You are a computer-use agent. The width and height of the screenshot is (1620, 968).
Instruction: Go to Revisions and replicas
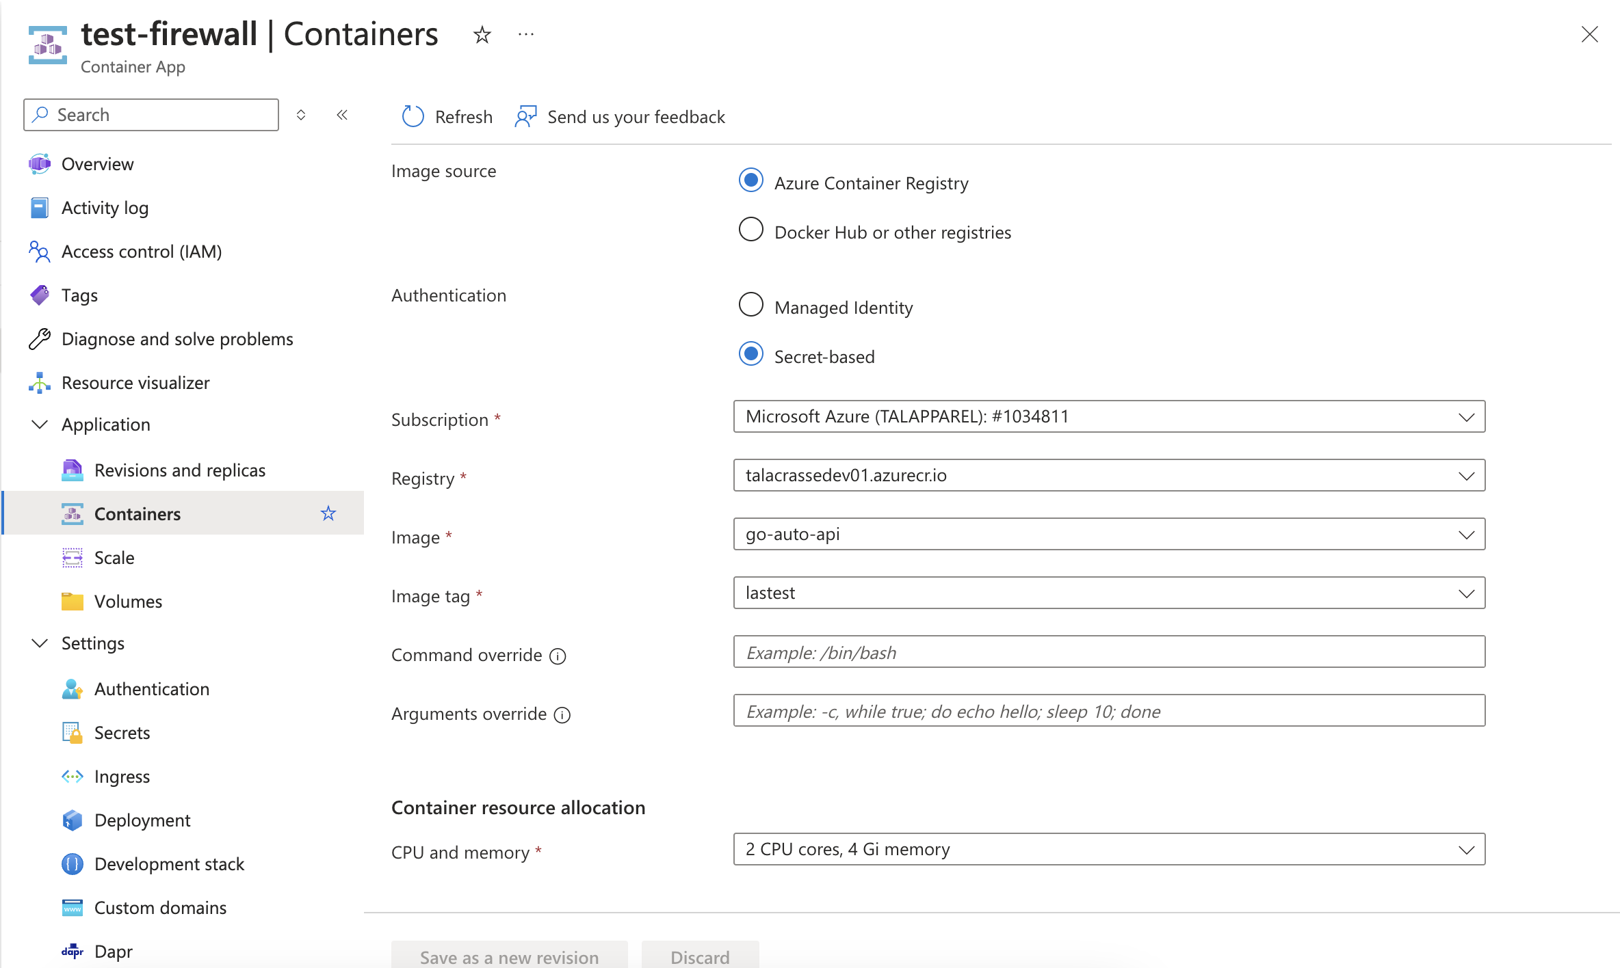(179, 470)
